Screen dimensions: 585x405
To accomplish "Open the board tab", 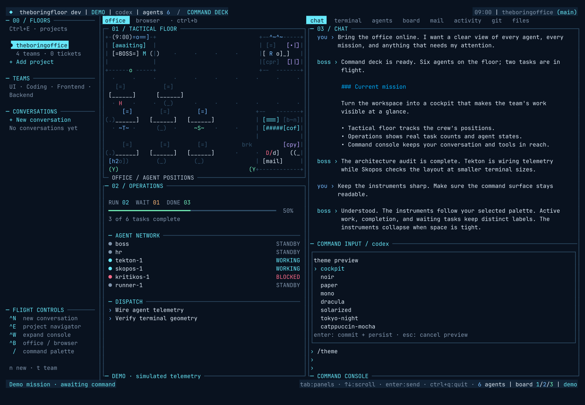I will pyautogui.click(x=411, y=20).
